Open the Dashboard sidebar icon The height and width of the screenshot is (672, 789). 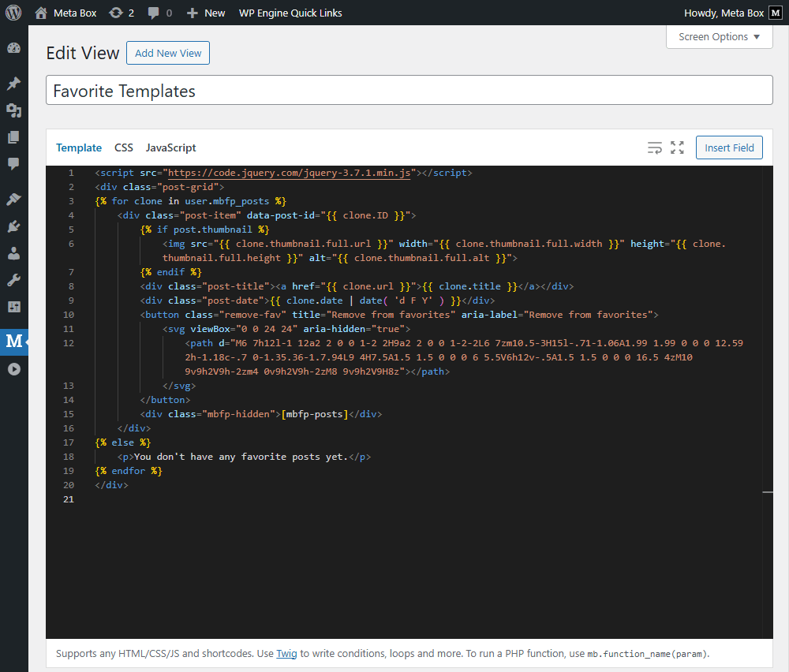tap(13, 48)
